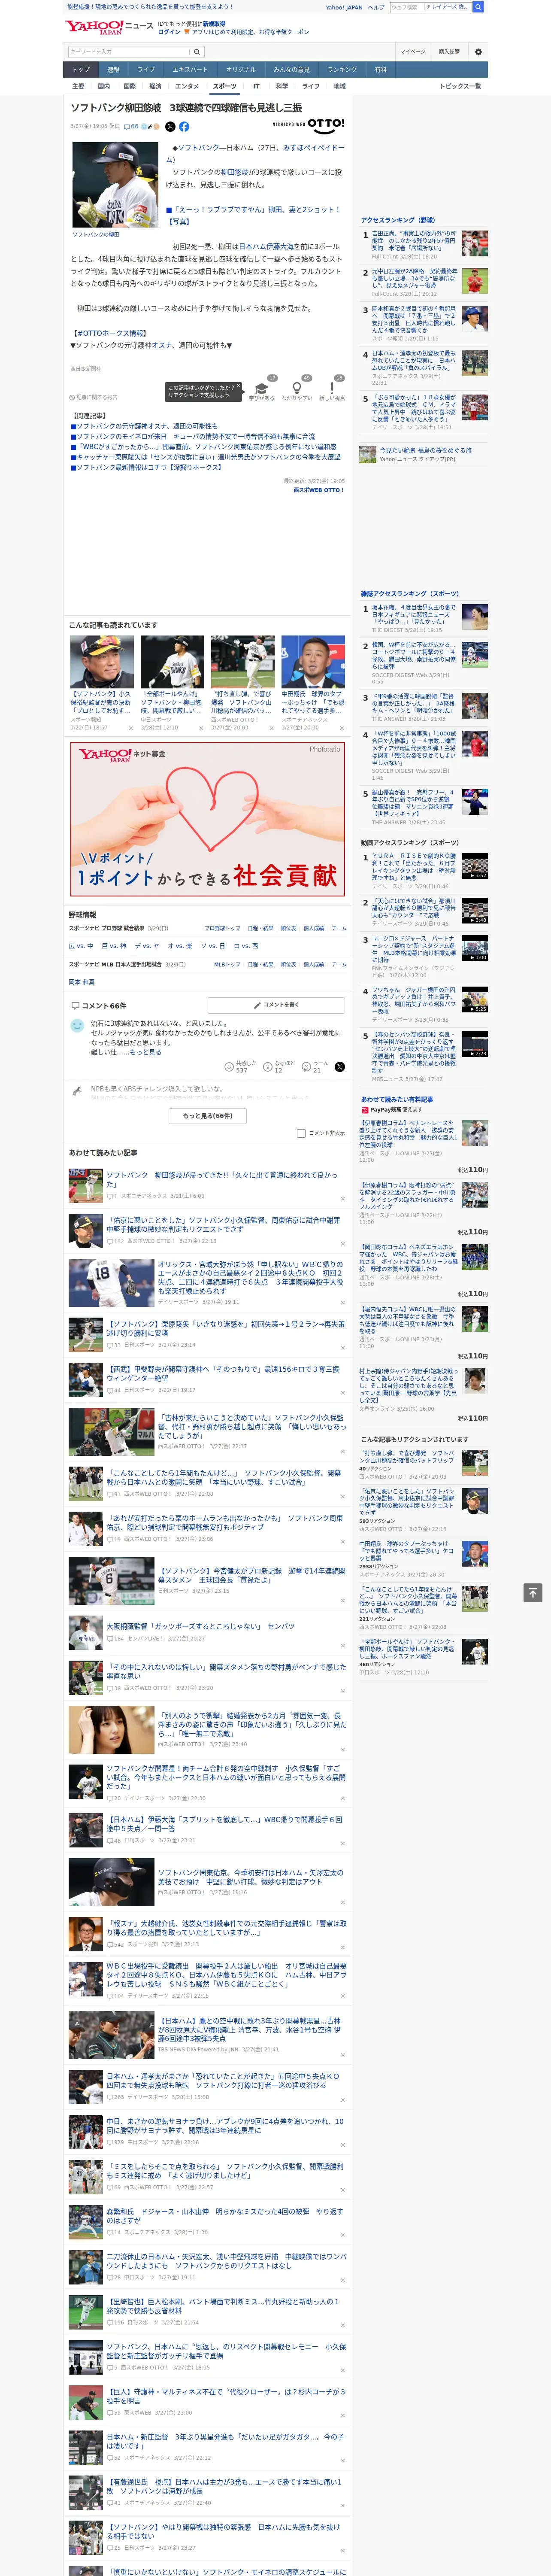Click the first commenter's avatar
Screen dimensions: 551x2576
[77, 1025]
